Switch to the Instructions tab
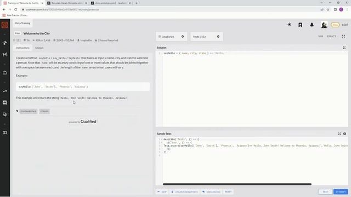Screen dimensions: 351x197 click(22, 48)
